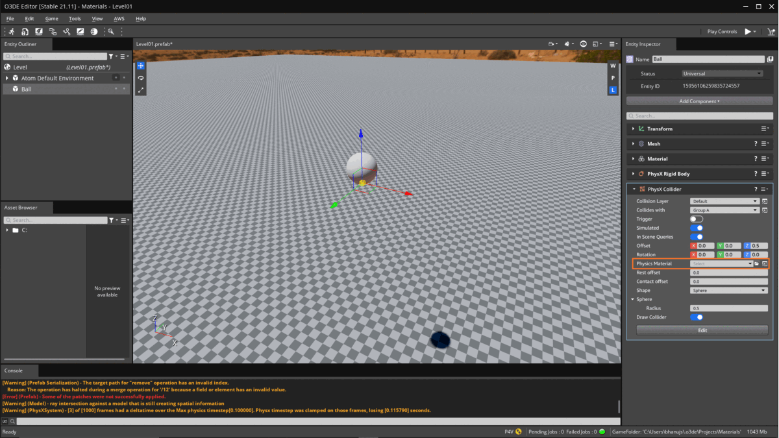This screenshot has width=779, height=438.
Task: Toggle visibility of Atom Default Environment entity
Action: (x=116, y=78)
